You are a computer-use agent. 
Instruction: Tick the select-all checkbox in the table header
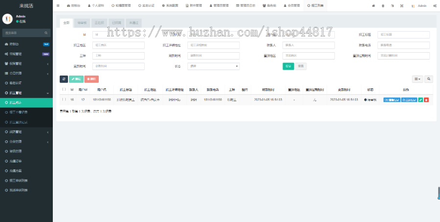click(64, 90)
